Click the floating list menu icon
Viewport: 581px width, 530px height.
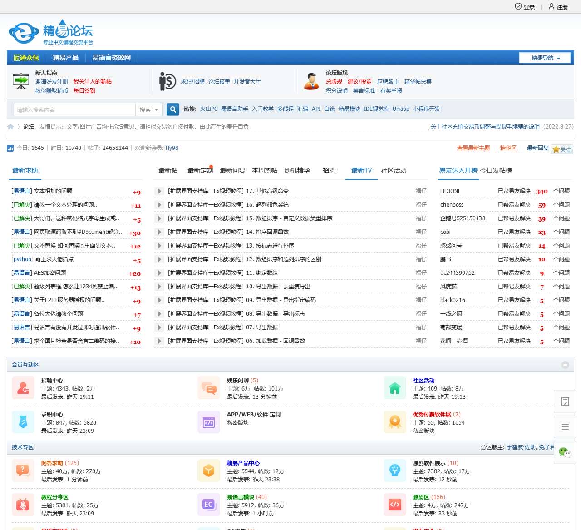(565, 427)
